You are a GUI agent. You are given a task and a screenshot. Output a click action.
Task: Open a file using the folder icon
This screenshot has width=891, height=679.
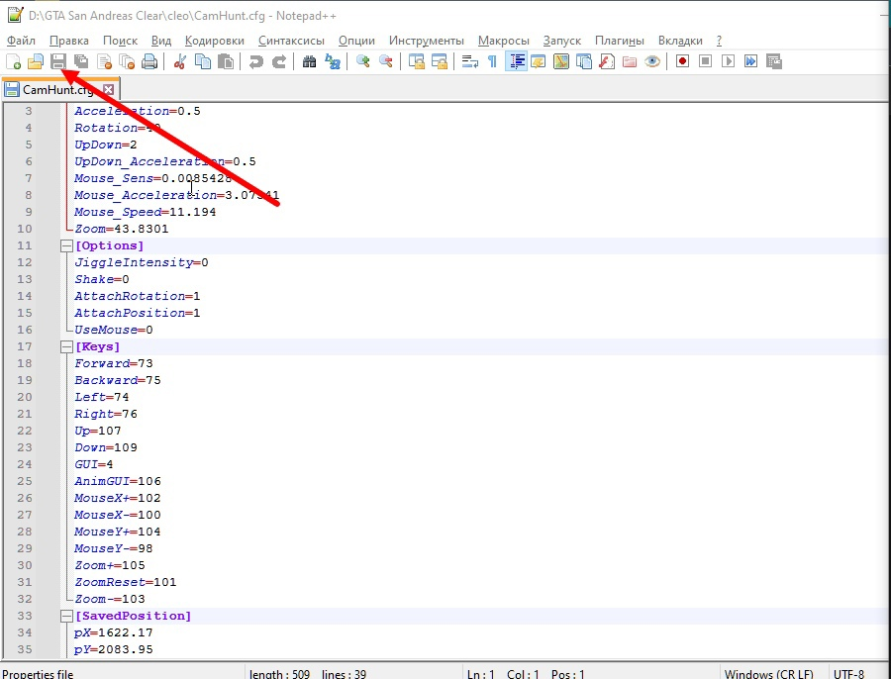pos(36,61)
